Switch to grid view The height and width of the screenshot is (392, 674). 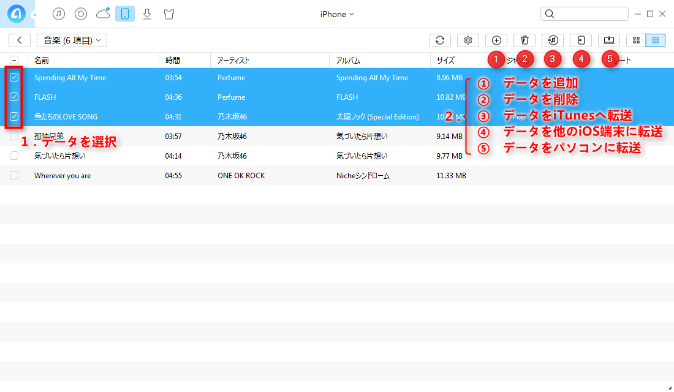[x=636, y=40]
